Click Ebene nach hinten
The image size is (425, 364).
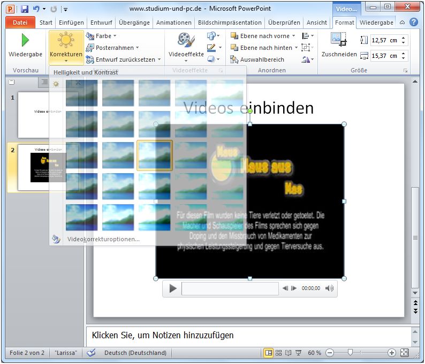click(261, 48)
